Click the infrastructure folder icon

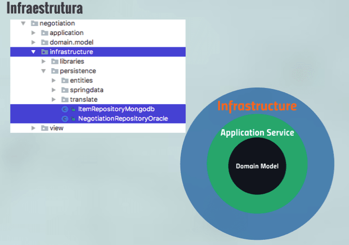pos(45,52)
